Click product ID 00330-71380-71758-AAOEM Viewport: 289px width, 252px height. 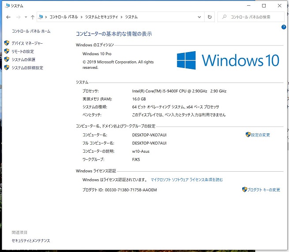tap(131, 190)
